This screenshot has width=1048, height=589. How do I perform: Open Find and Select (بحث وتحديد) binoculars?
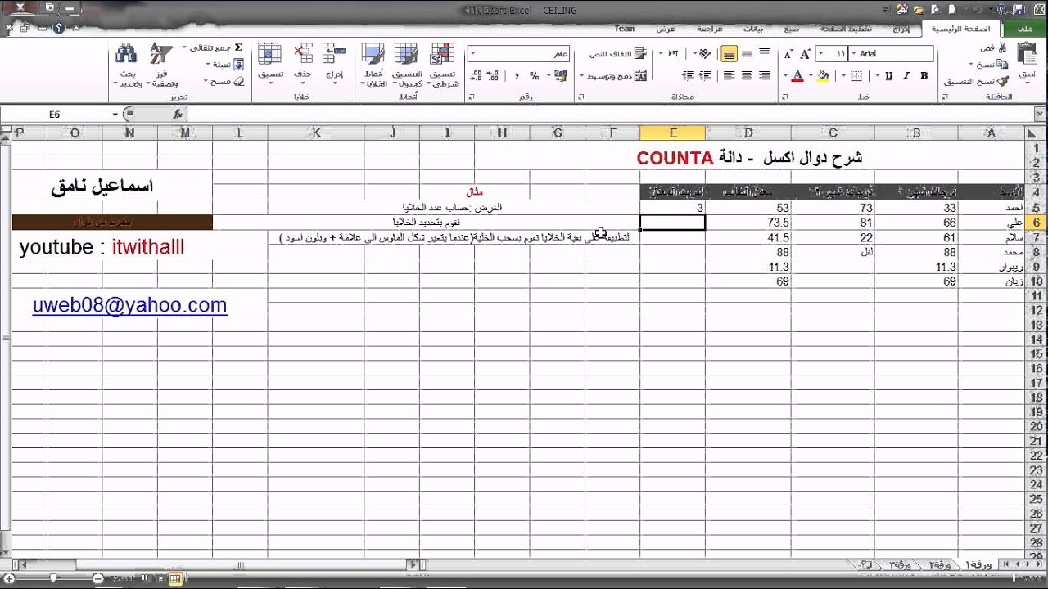pyautogui.click(x=127, y=65)
